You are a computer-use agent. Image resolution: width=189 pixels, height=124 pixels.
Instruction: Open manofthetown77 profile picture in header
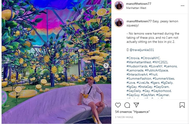(x=119, y=6)
